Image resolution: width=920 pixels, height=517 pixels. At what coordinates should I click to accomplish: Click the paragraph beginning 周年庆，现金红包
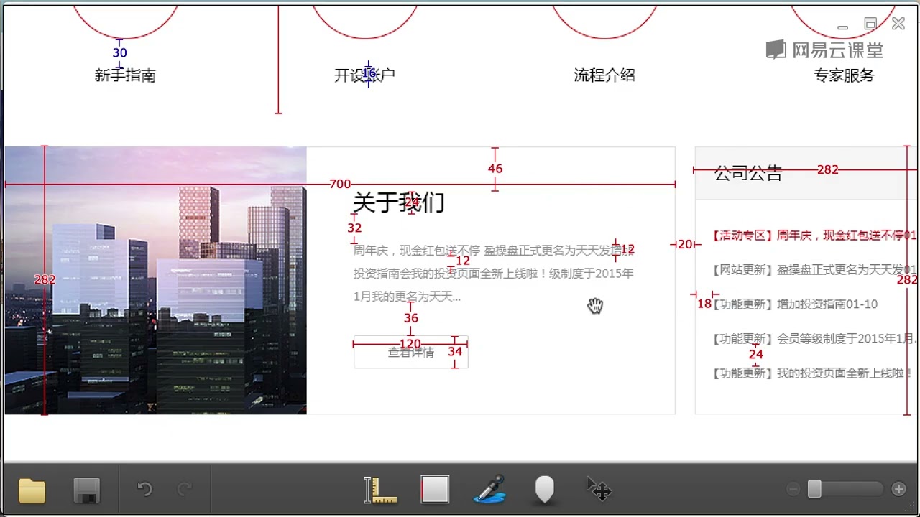(x=494, y=274)
